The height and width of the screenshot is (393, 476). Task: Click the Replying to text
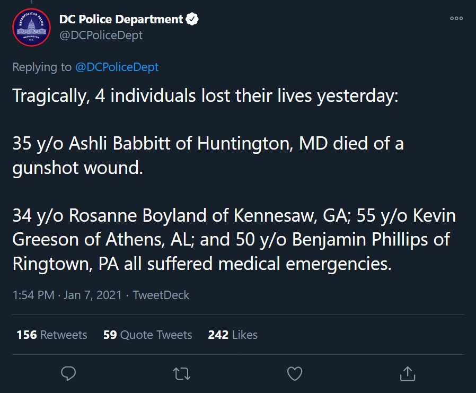click(42, 67)
